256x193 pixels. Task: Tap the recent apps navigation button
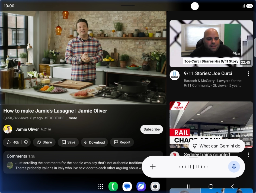pyautogui.click(x=189, y=186)
